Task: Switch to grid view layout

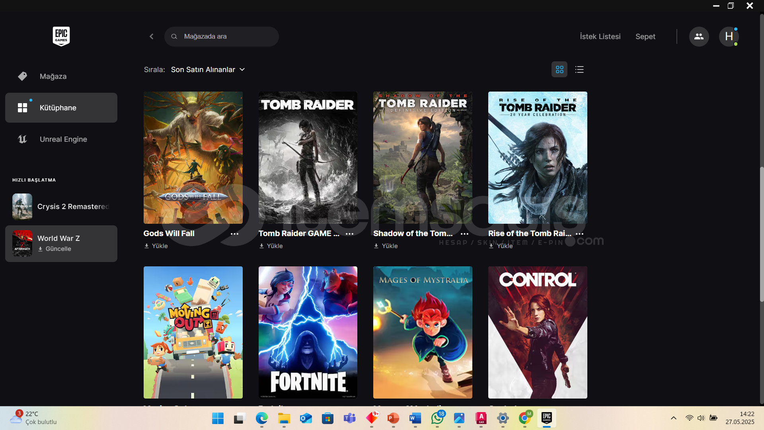Action: (559, 70)
